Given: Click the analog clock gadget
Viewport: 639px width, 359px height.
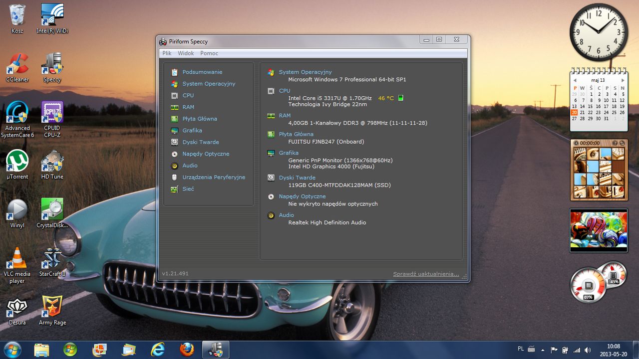Looking at the screenshot, I should tap(598, 32).
